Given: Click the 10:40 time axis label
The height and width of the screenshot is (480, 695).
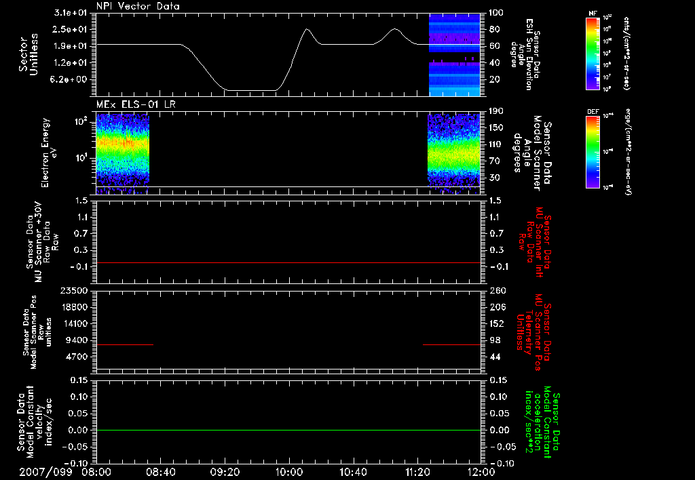Looking at the screenshot, I should [353, 472].
